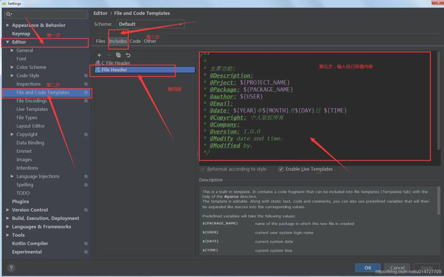Open the Scheme Default dropdown
The width and height of the screenshot is (444, 277).
151,24
